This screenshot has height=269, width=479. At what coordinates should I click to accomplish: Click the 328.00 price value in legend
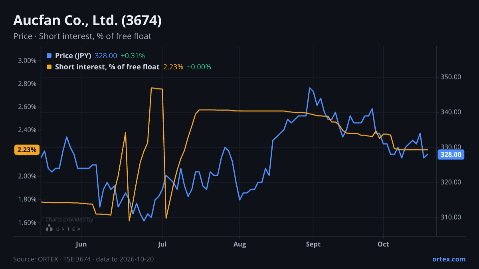click(106, 56)
